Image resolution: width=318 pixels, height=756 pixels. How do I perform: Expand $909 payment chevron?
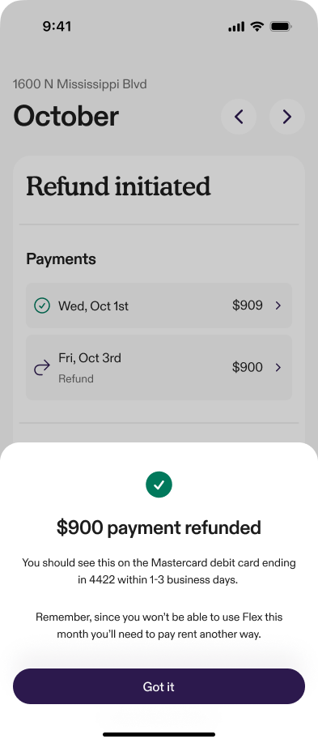[x=278, y=305]
